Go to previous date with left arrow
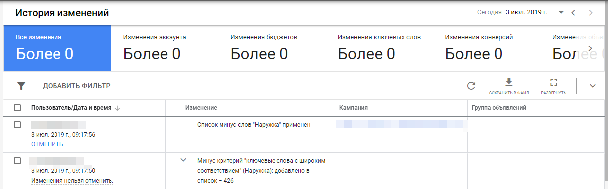 point(573,13)
